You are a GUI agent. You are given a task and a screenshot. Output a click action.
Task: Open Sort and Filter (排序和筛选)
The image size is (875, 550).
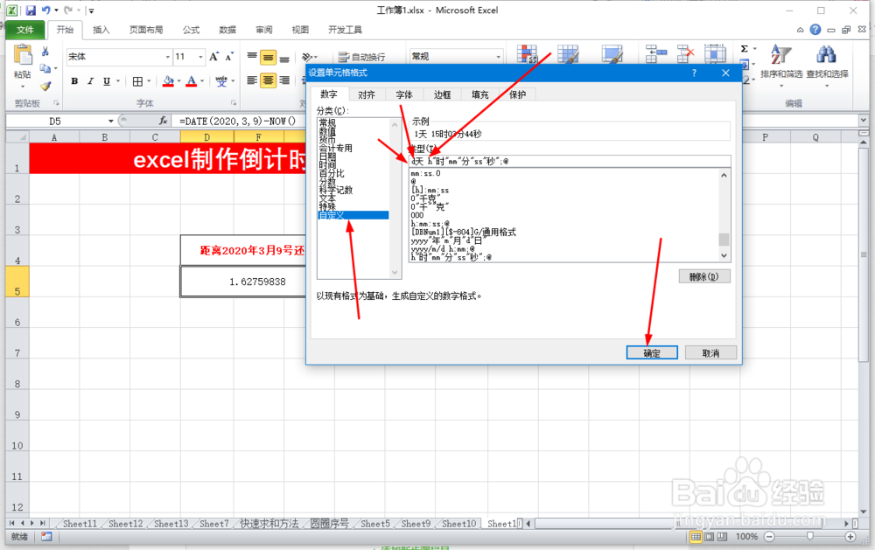tap(781, 64)
